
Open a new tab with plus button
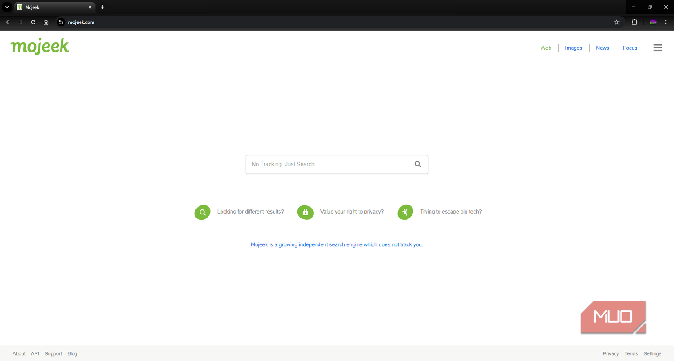pos(102,7)
